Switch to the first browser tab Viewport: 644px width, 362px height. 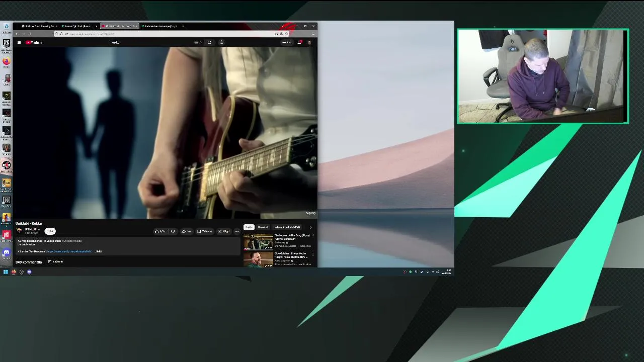(x=39, y=26)
